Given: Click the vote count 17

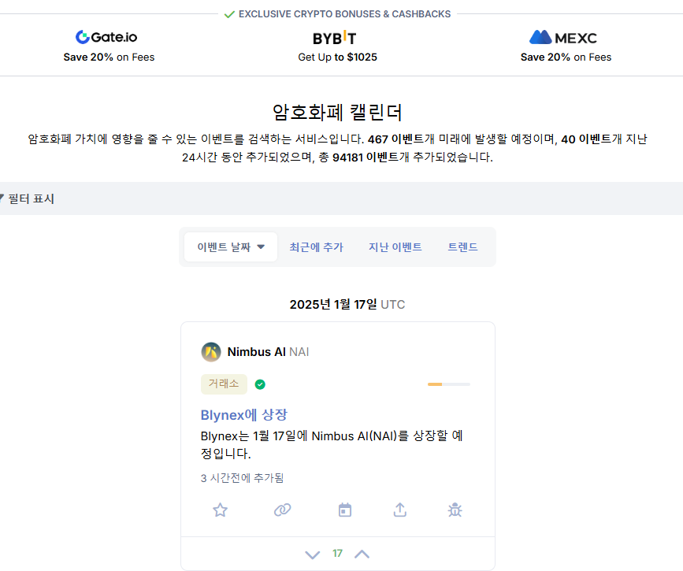Looking at the screenshot, I should [x=338, y=553].
